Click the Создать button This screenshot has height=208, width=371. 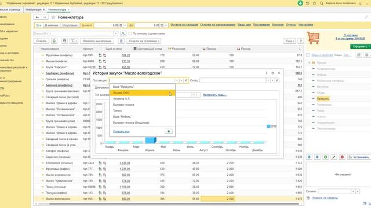41,41
